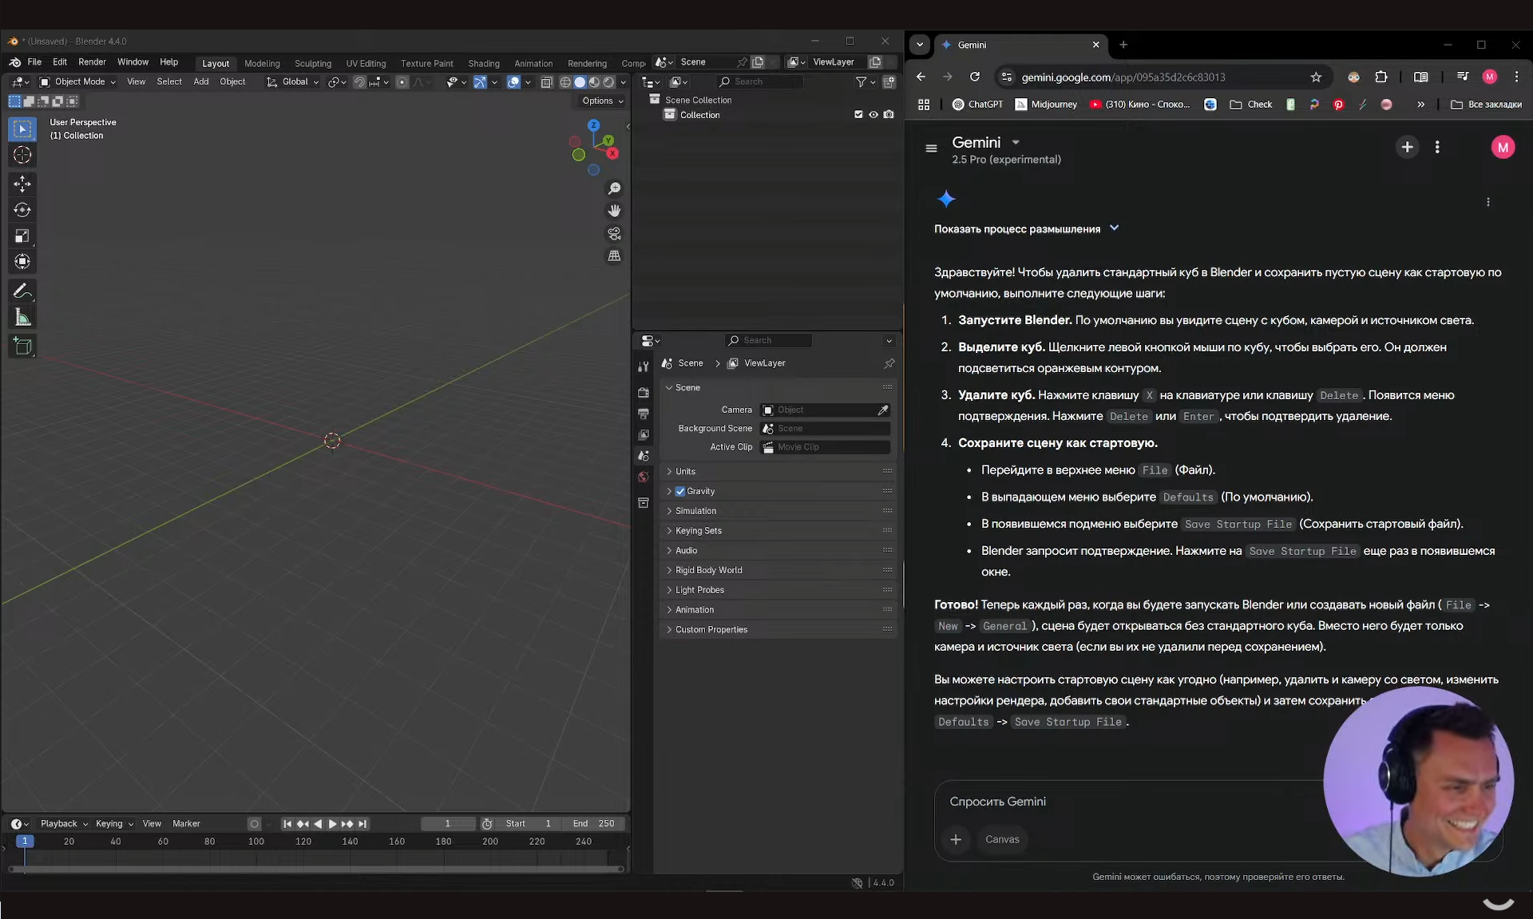Expand the Units panel

tap(685, 471)
